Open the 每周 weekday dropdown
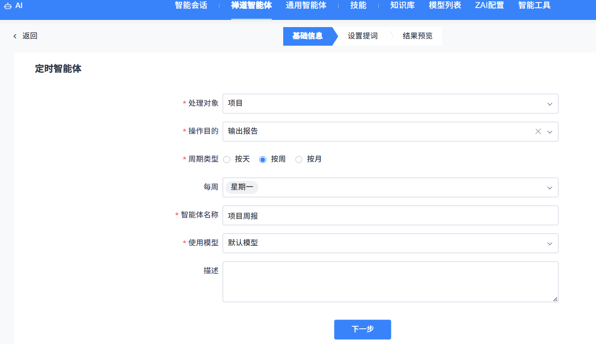596x344 pixels. pos(390,187)
